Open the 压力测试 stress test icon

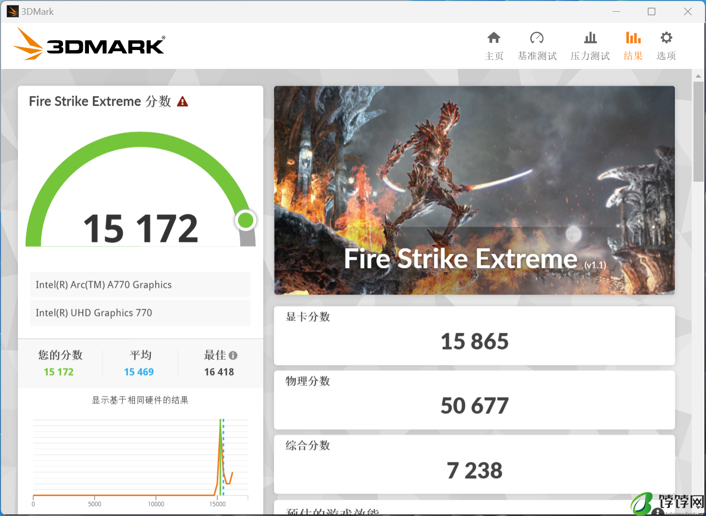pos(590,38)
